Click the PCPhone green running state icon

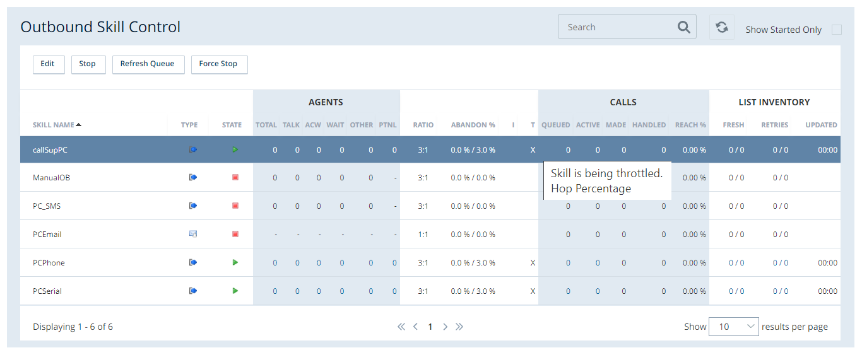(235, 262)
